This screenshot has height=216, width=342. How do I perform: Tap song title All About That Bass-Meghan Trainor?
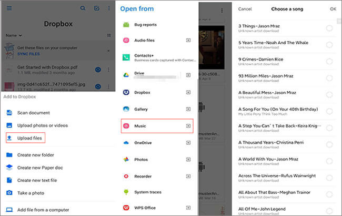click(x=274, y=192)
